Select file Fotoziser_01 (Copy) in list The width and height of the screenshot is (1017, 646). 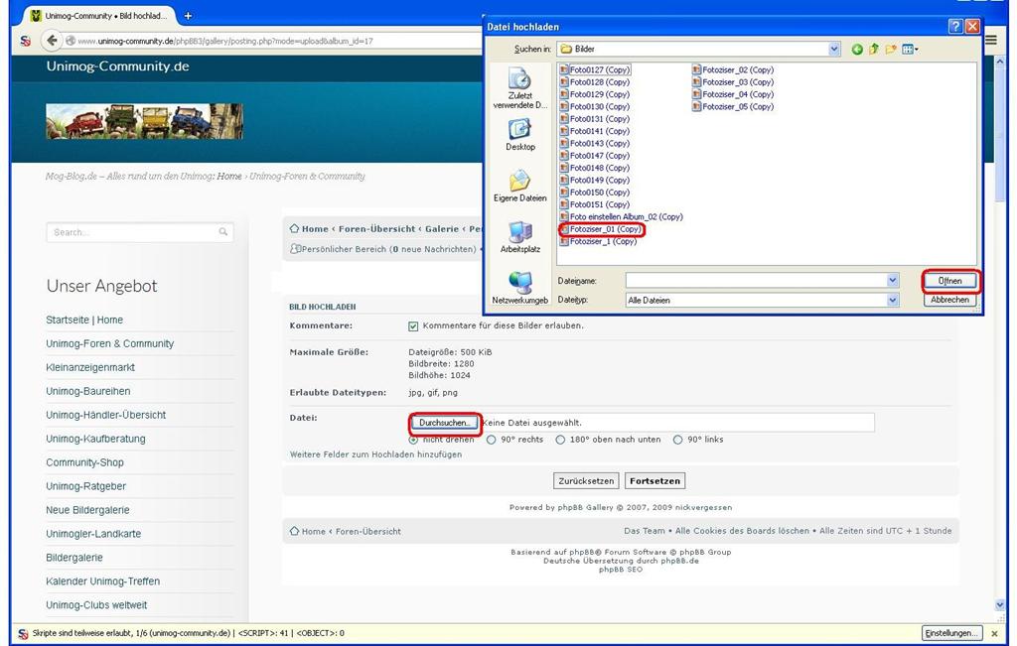pyautogui.click(x=604, y=229)
